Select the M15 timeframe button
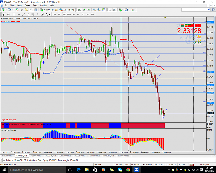Screen dimensions: 216x173 (x=64, y=14)
